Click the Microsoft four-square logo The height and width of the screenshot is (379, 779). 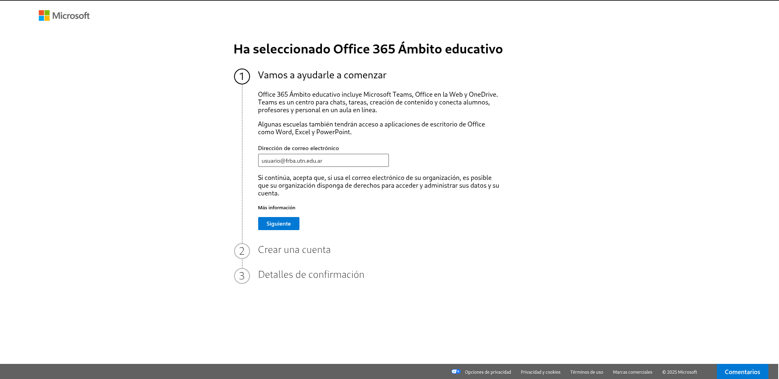(44, 16)
